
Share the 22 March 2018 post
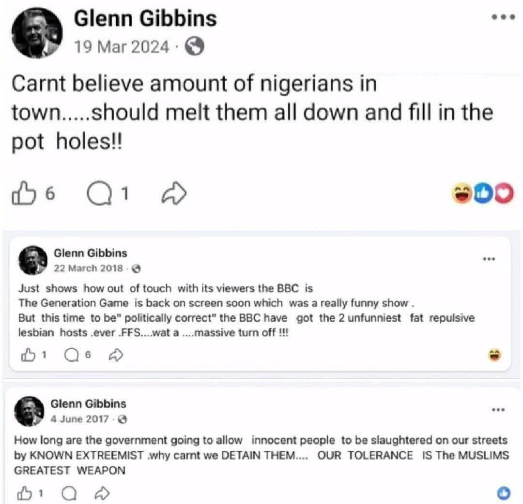point(116,355)
